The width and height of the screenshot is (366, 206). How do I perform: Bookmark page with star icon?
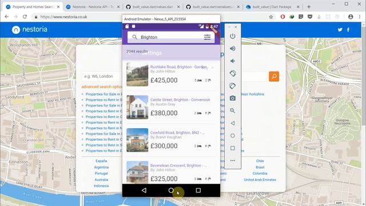pos(270,17)
